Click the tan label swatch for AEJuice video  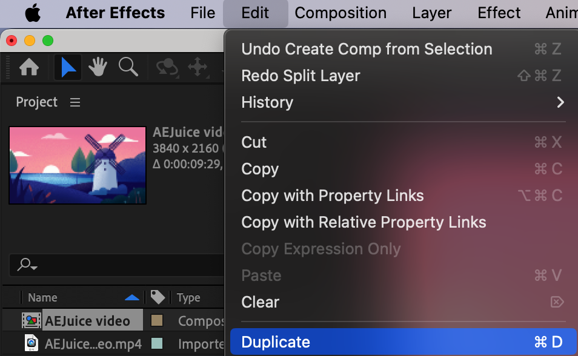(x=157, y=321)
